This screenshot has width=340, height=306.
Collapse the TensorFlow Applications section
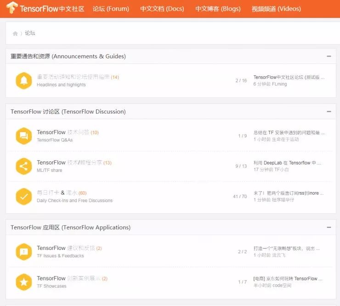coord(329,227)
